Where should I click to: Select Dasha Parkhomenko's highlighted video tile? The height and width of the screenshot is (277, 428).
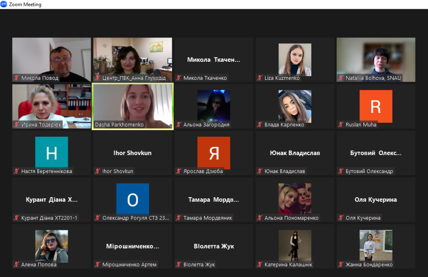(x=132, y=106)
